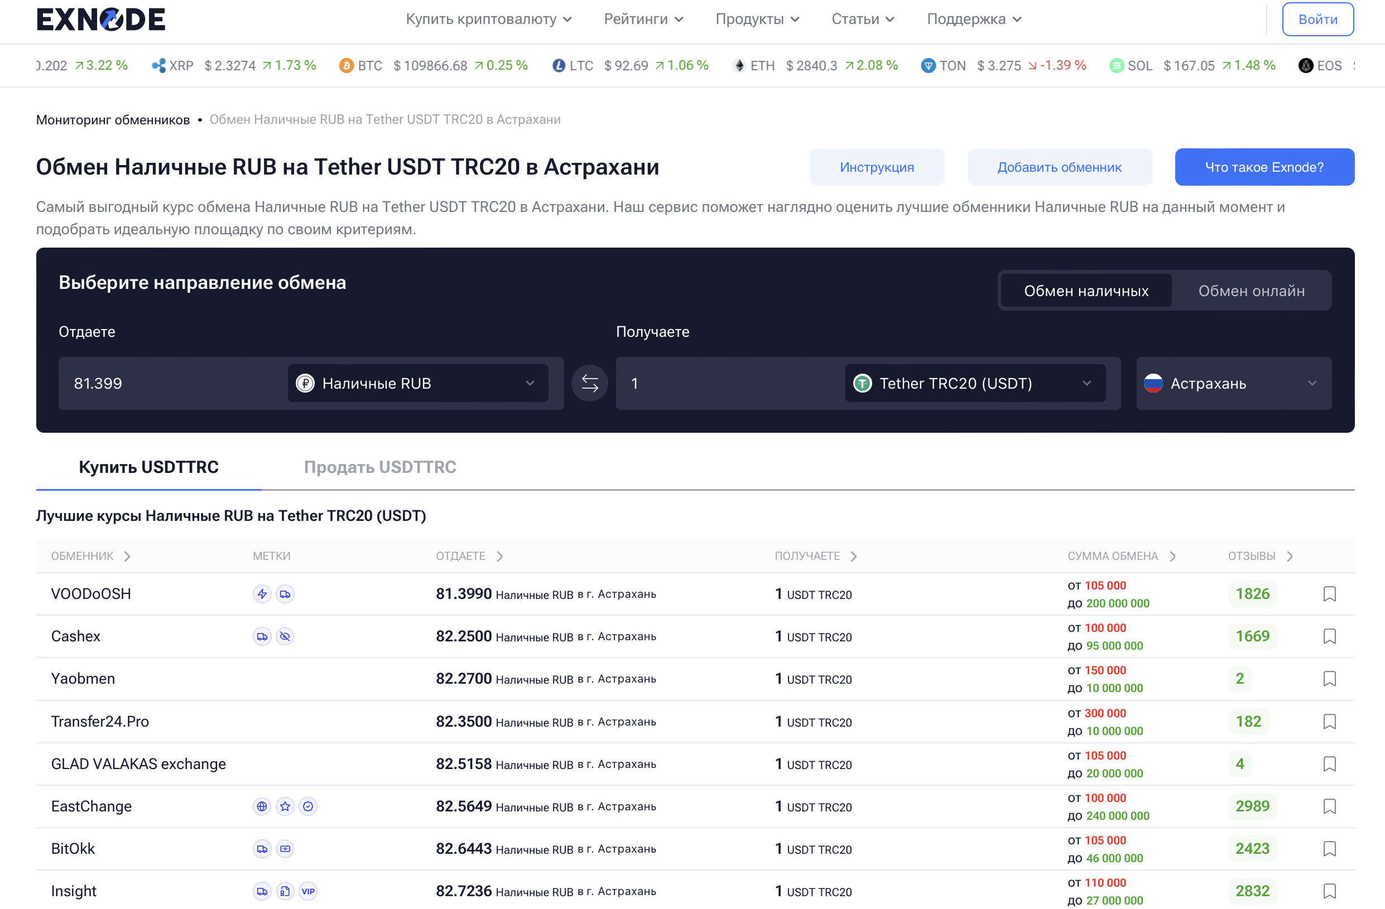Click BitOkk banknote badge icon
This screenshot has width=1385, height=909.
coord(285,849)
